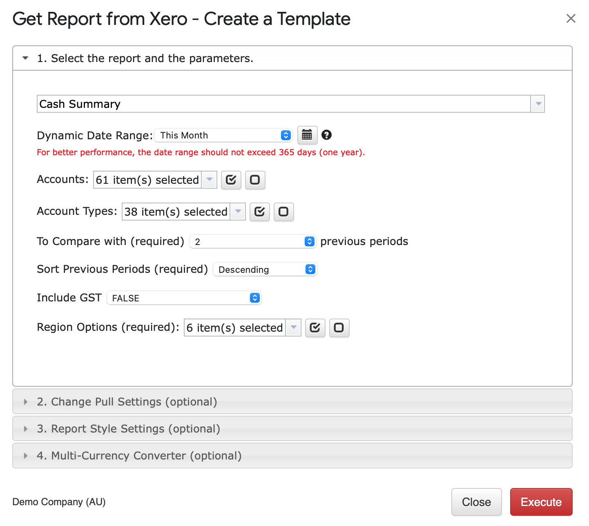Open the calendar date picker icon

[x=307, y=135]
